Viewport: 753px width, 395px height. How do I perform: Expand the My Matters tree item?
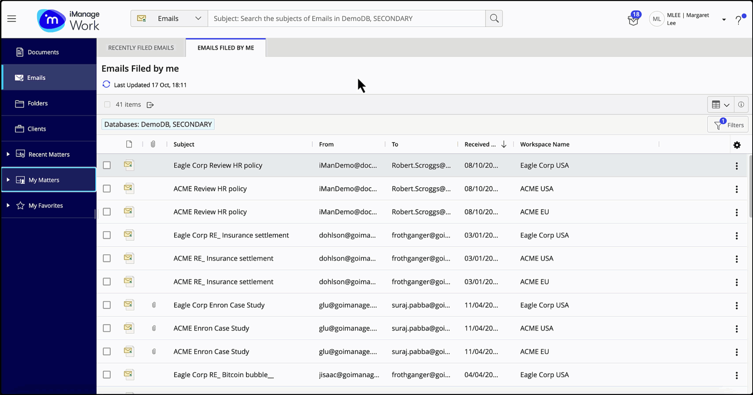tap(8, 180)
